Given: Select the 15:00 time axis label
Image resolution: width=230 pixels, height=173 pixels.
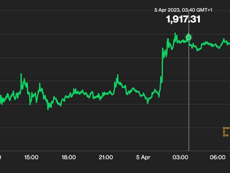Looking at the screenshot, I should click(31, 157).
